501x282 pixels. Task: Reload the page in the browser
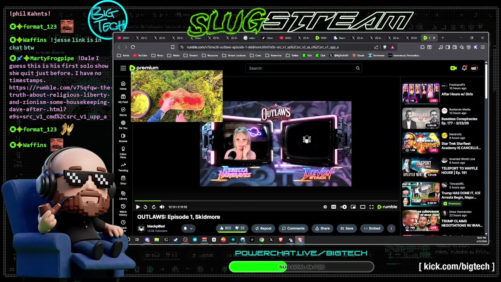pos(133,47)
